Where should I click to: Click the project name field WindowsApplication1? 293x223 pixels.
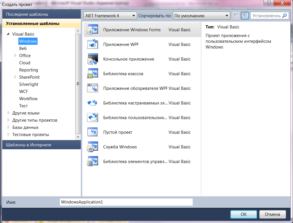click(x=126, y=202)
